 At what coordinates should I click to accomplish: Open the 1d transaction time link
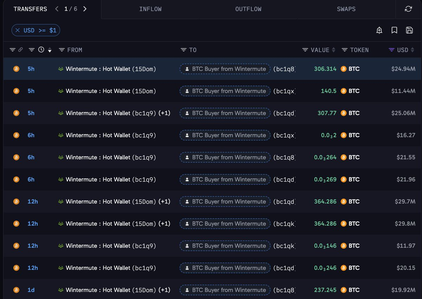click(x=31, y=290)
